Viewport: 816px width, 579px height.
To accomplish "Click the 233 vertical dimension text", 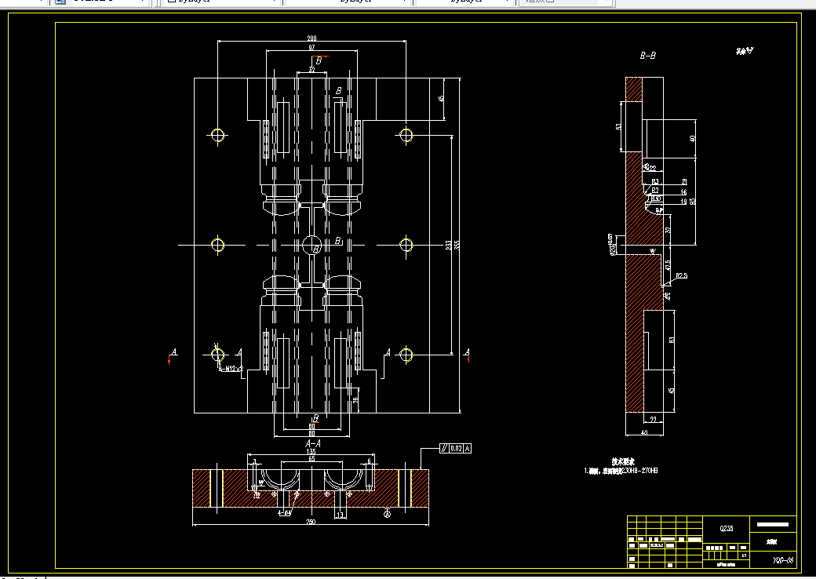I will (449, 245).
